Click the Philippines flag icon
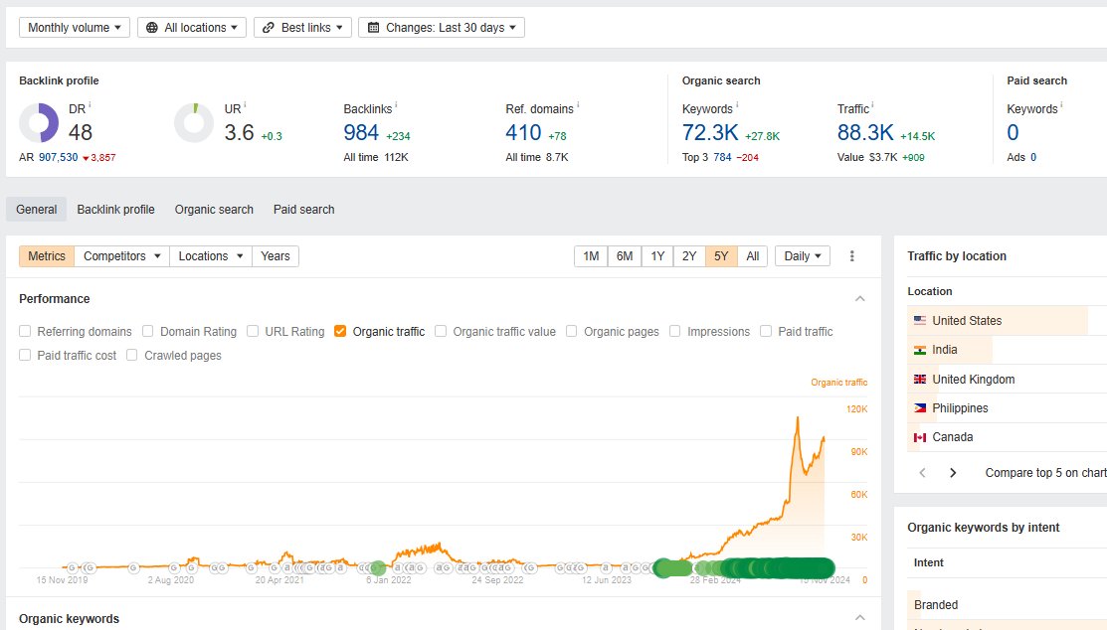This screenshot has width=1107, height=630. click(920, 407)
